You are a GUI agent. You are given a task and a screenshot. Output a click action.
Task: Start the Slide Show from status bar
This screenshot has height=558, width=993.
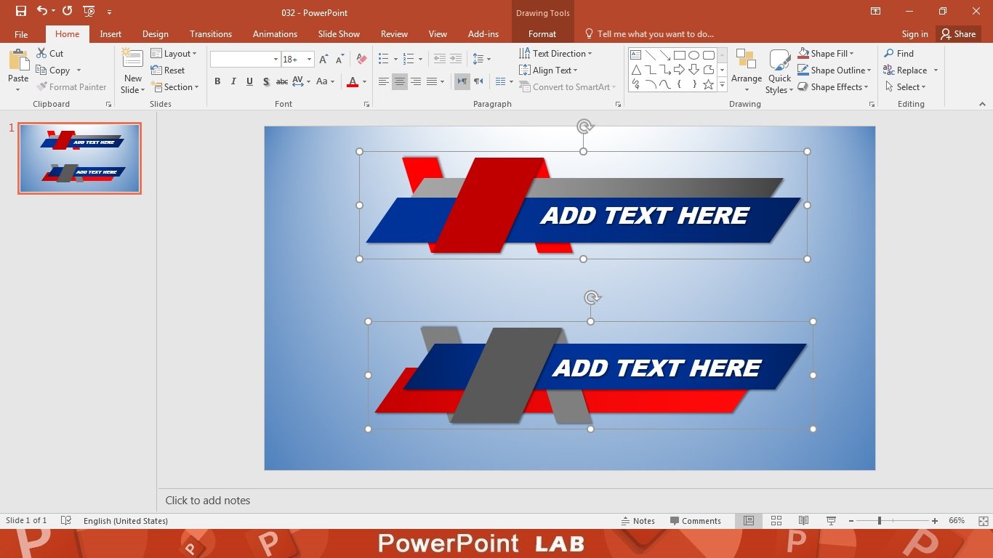831,521
